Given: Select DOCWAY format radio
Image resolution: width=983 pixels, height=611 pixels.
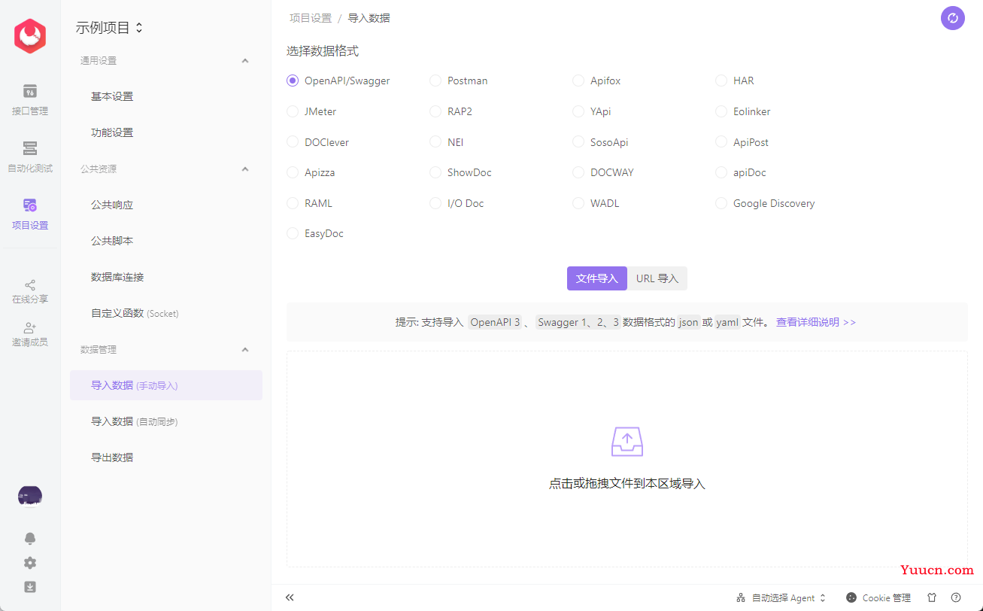Looking at the screenshot, I should point(578,172).
